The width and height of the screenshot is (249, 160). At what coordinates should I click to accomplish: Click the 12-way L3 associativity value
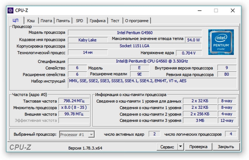(x=227, y=120)
